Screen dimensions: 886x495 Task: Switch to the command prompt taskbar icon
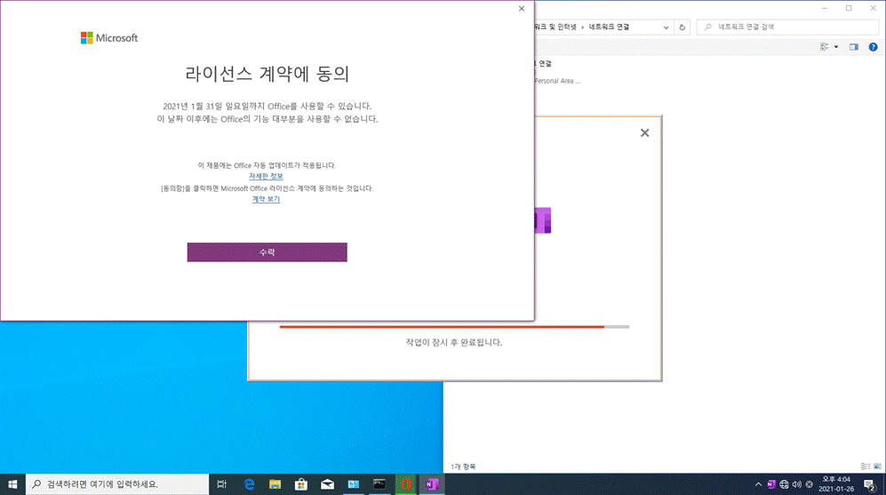pyautogui.click(x=379, y=484)
